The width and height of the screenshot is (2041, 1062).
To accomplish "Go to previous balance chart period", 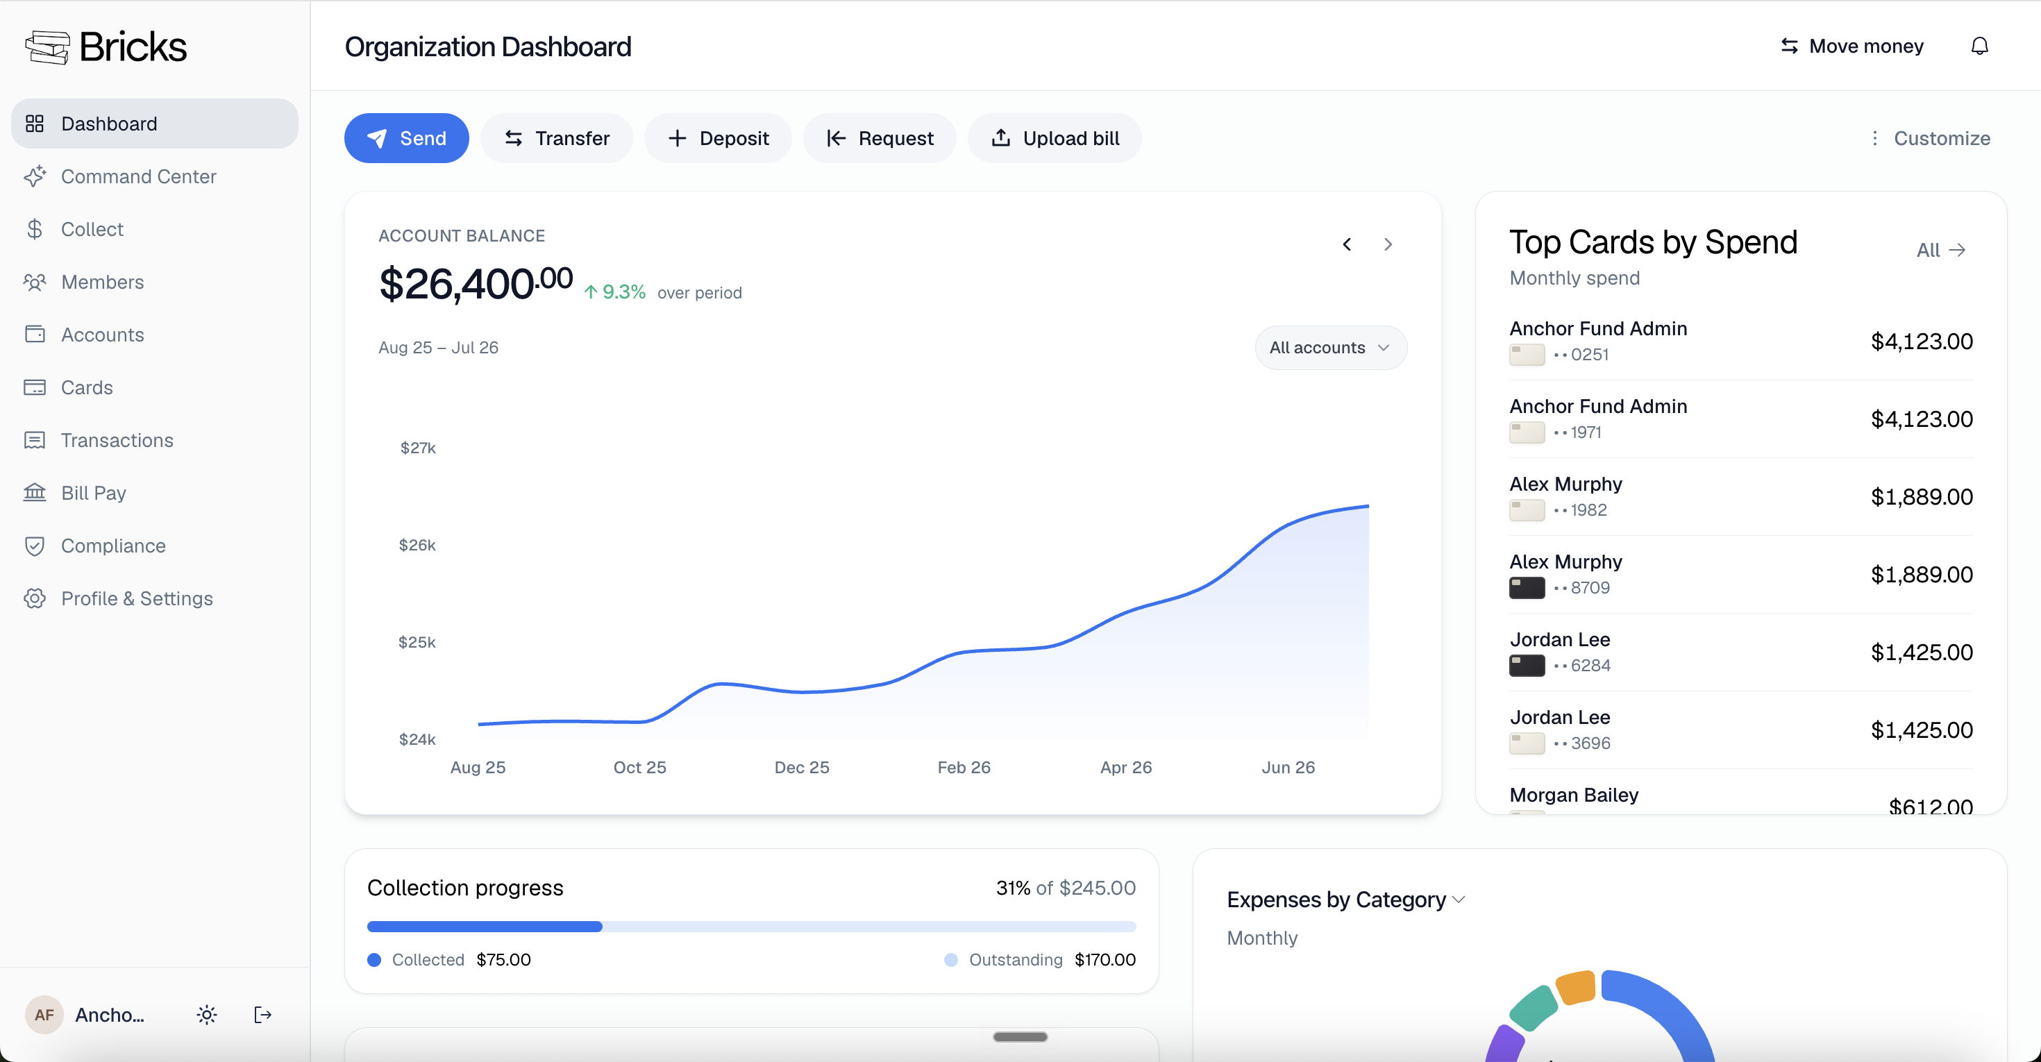I will (x=1347, y=244).
